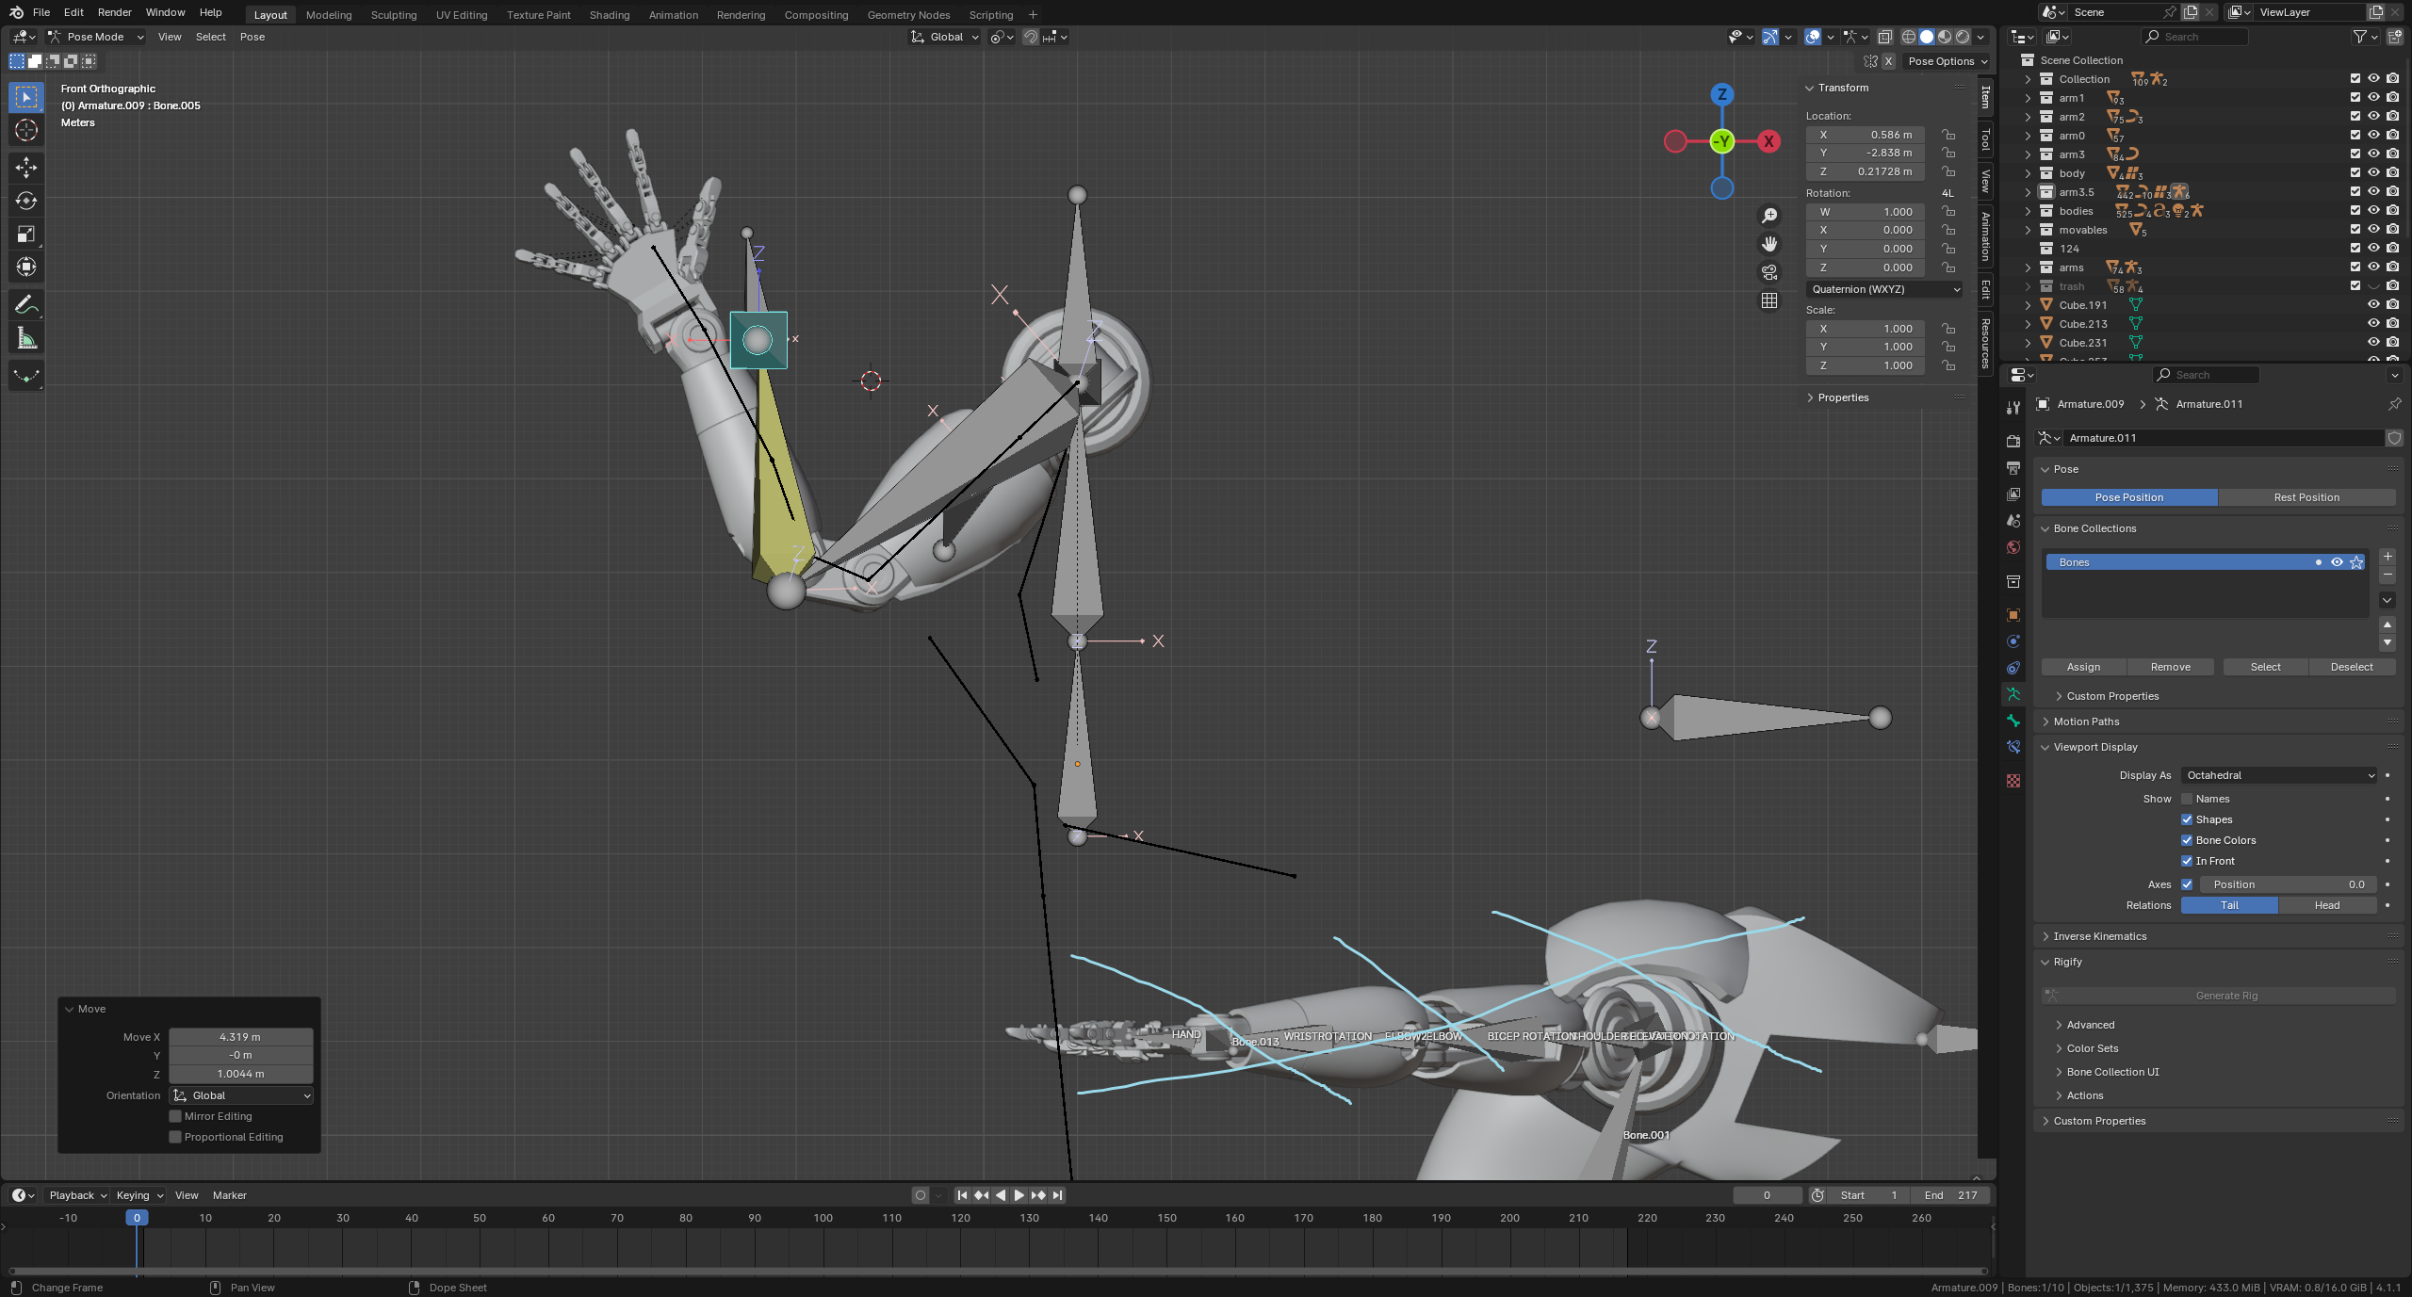Toggle Names checkbox in Viewport Display

2187,799
